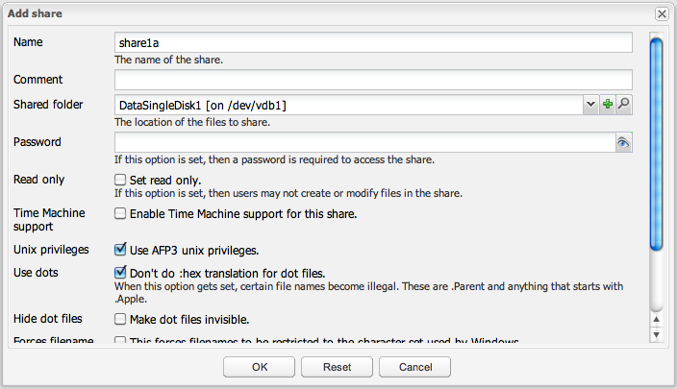The height and width of the screenshot is (389, 677).
Task: Click the blue vertical scrollbar thumb
Action: (x=657, y=144)
